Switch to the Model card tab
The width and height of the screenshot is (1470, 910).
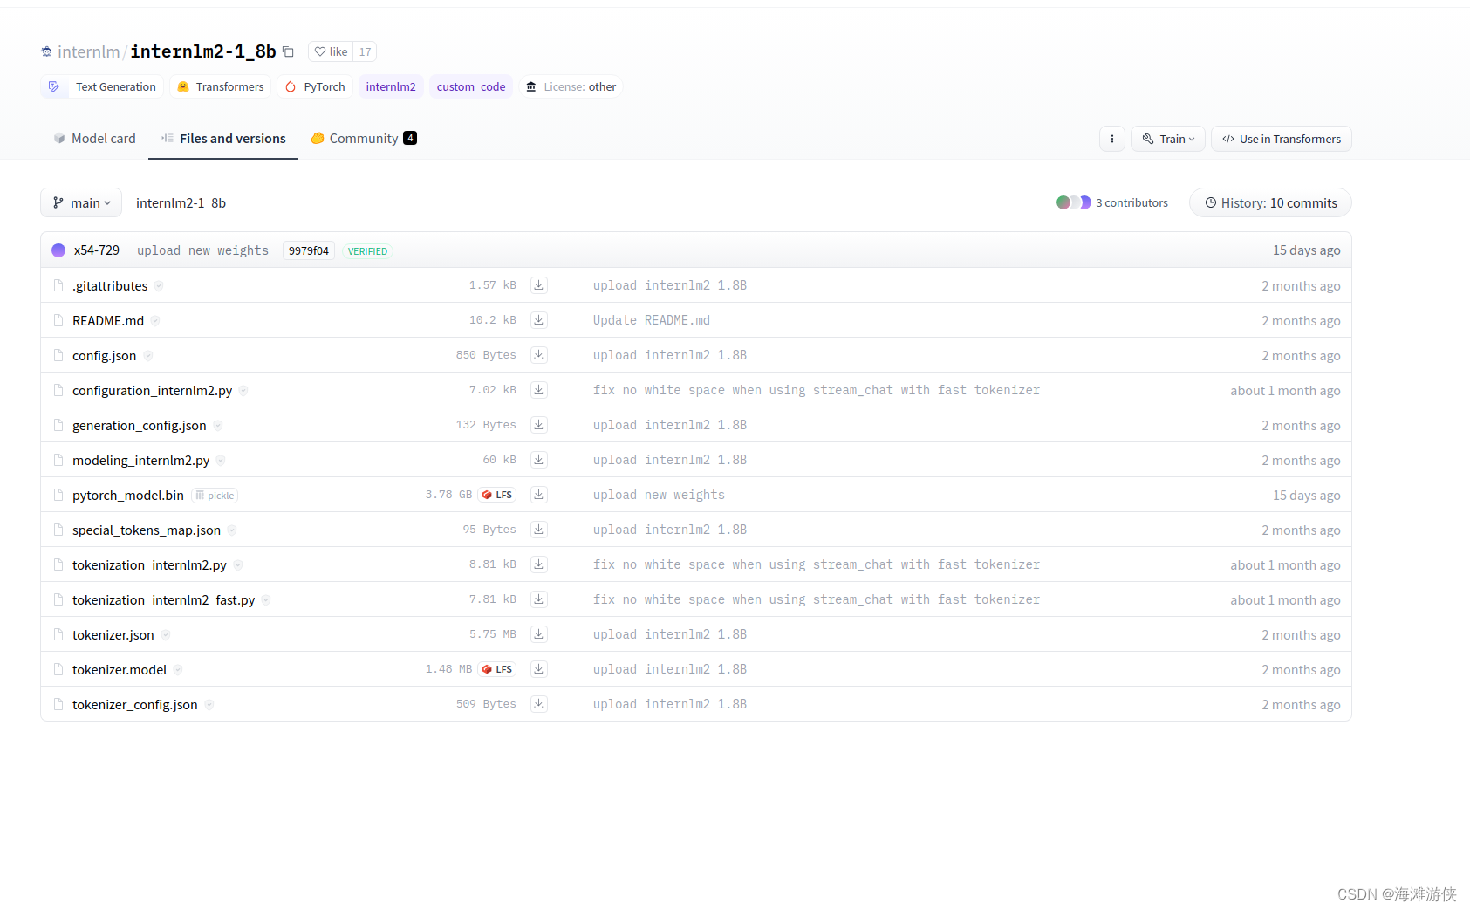click(x=93, y=138)
